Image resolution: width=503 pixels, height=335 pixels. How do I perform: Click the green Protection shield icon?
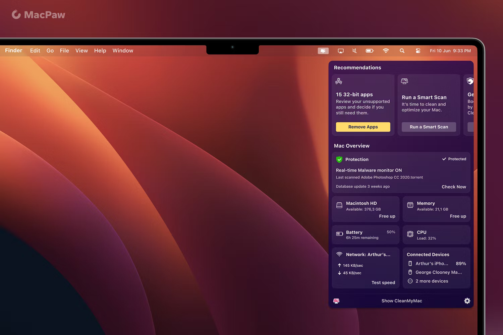click(x=339, y=159)
